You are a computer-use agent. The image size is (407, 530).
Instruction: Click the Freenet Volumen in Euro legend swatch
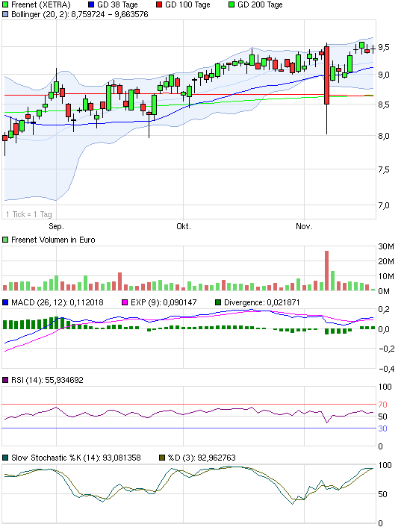coord(5,240)
